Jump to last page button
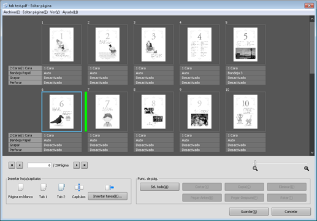Image resolution: width=317 pixels, height=221 pixels. [x=85, y=165]
